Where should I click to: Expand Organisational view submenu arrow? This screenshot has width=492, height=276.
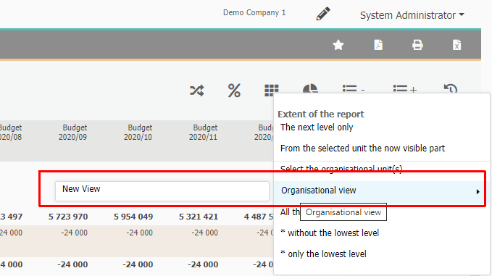(x=478, y=192)
